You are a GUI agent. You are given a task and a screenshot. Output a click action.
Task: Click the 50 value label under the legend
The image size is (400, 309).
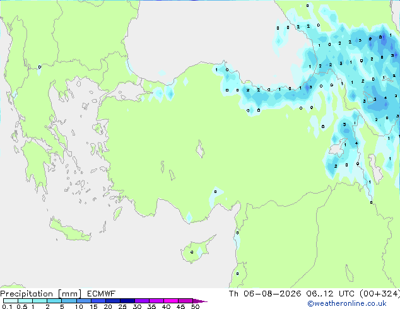(x=195, y=306)
